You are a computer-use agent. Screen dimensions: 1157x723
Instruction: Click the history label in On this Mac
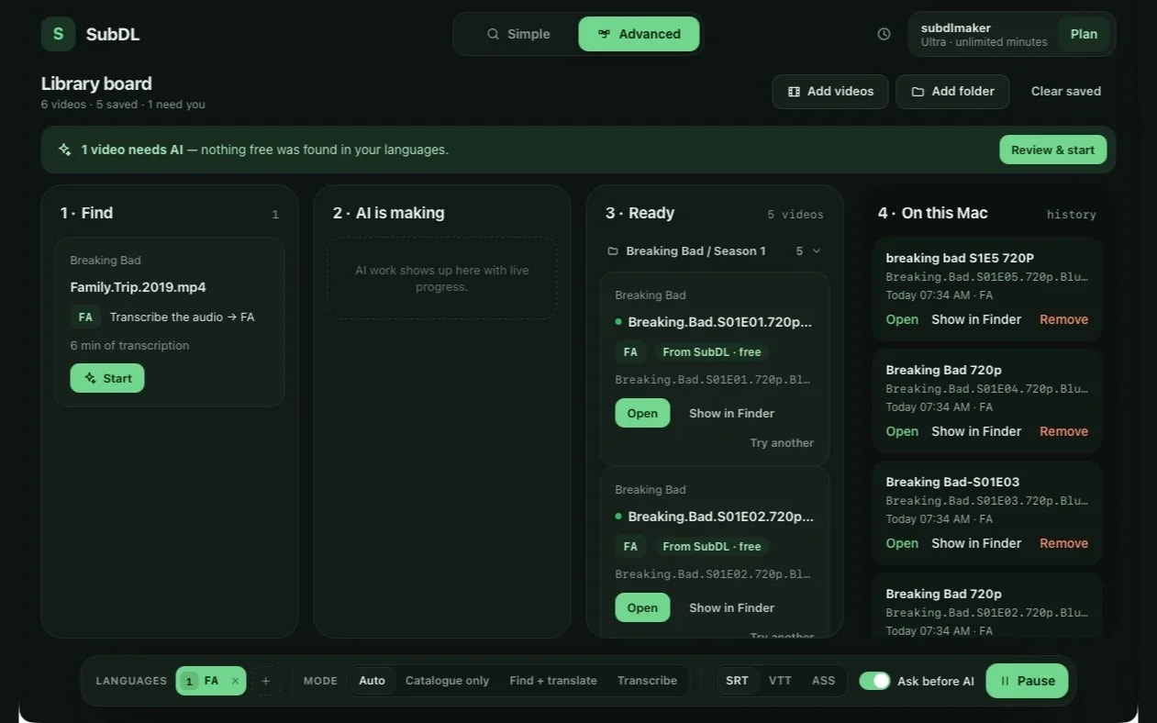tap(1071, 214)
